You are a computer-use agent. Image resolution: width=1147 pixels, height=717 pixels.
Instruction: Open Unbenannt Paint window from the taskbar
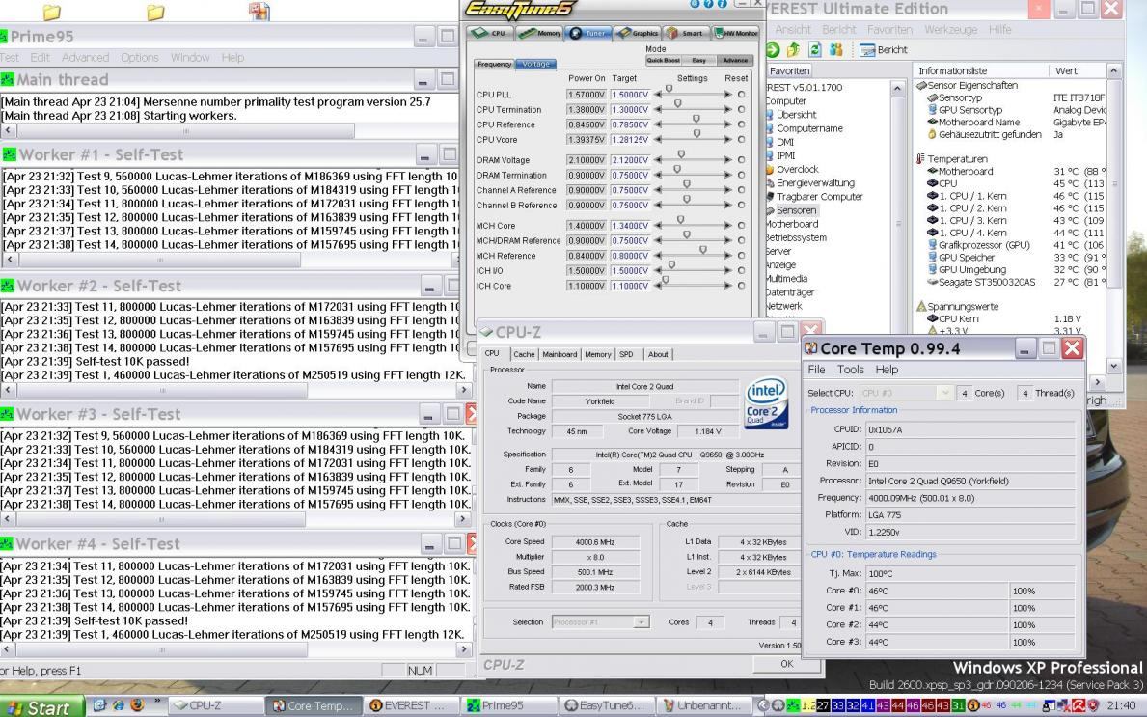[x=705, y=706]
